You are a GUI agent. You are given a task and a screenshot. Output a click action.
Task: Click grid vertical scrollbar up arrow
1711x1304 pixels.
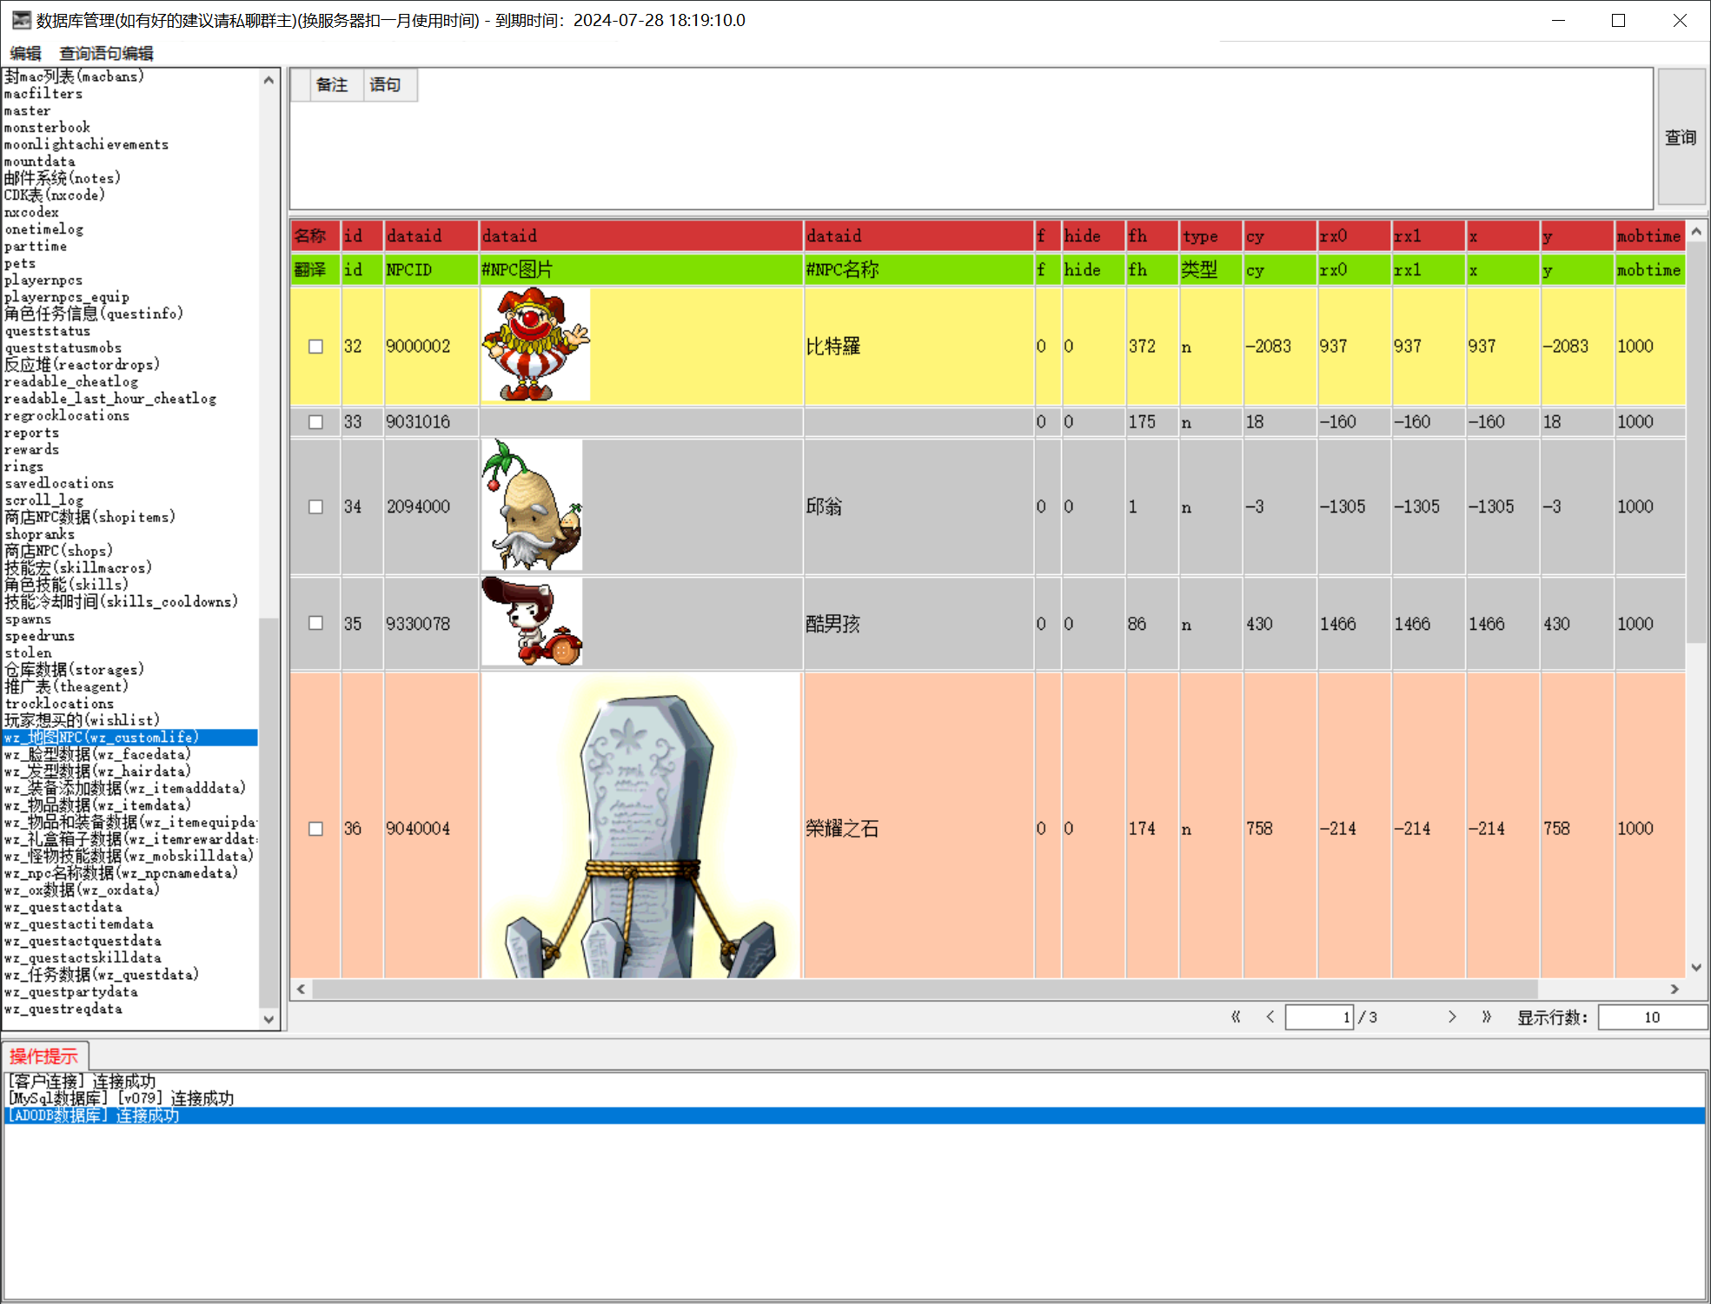pyautogui.click(x=1695, y=232)
